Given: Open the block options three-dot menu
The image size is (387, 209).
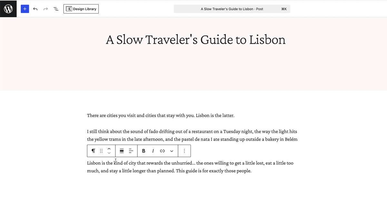Looking at the screenshot, I should 184,151.
